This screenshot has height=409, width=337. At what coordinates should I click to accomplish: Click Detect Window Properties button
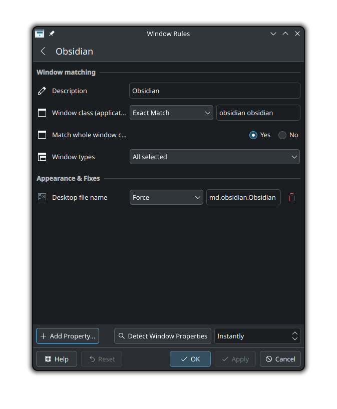click(163, 336)
